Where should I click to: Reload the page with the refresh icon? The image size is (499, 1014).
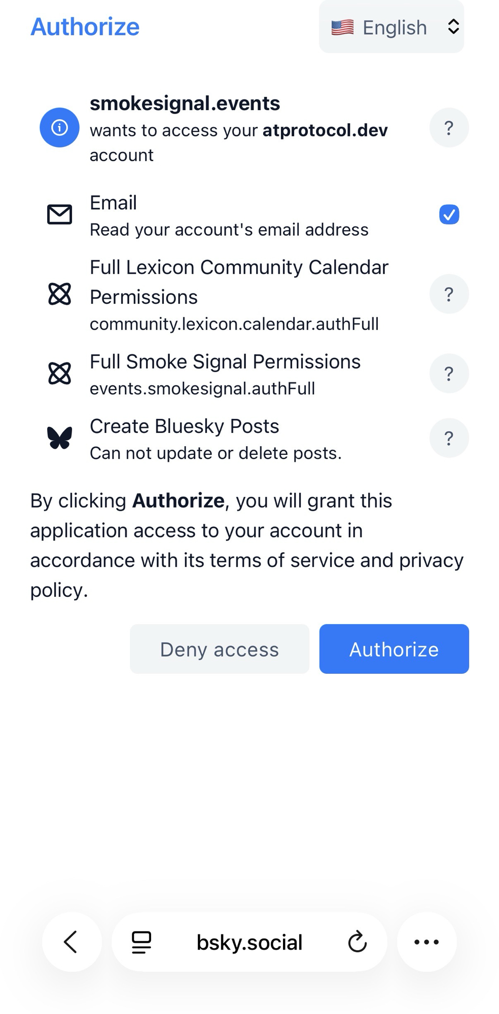357,942
